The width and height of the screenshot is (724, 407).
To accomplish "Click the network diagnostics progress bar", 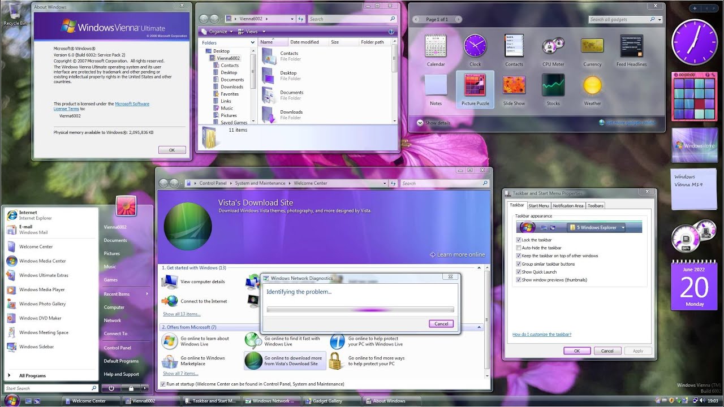I will pos(360,309).
